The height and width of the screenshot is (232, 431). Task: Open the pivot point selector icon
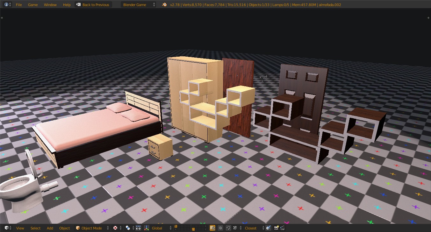tap(130, 228)
